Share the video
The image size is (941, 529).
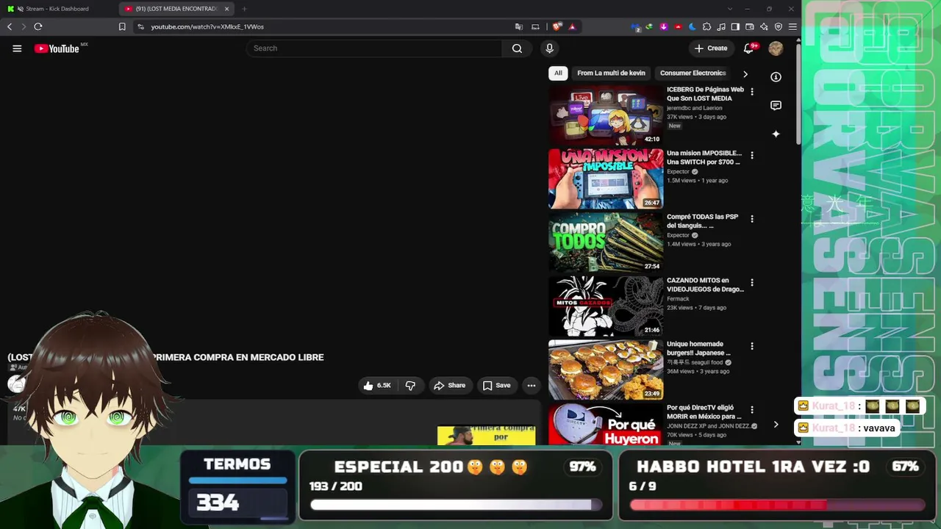(449, 386)
